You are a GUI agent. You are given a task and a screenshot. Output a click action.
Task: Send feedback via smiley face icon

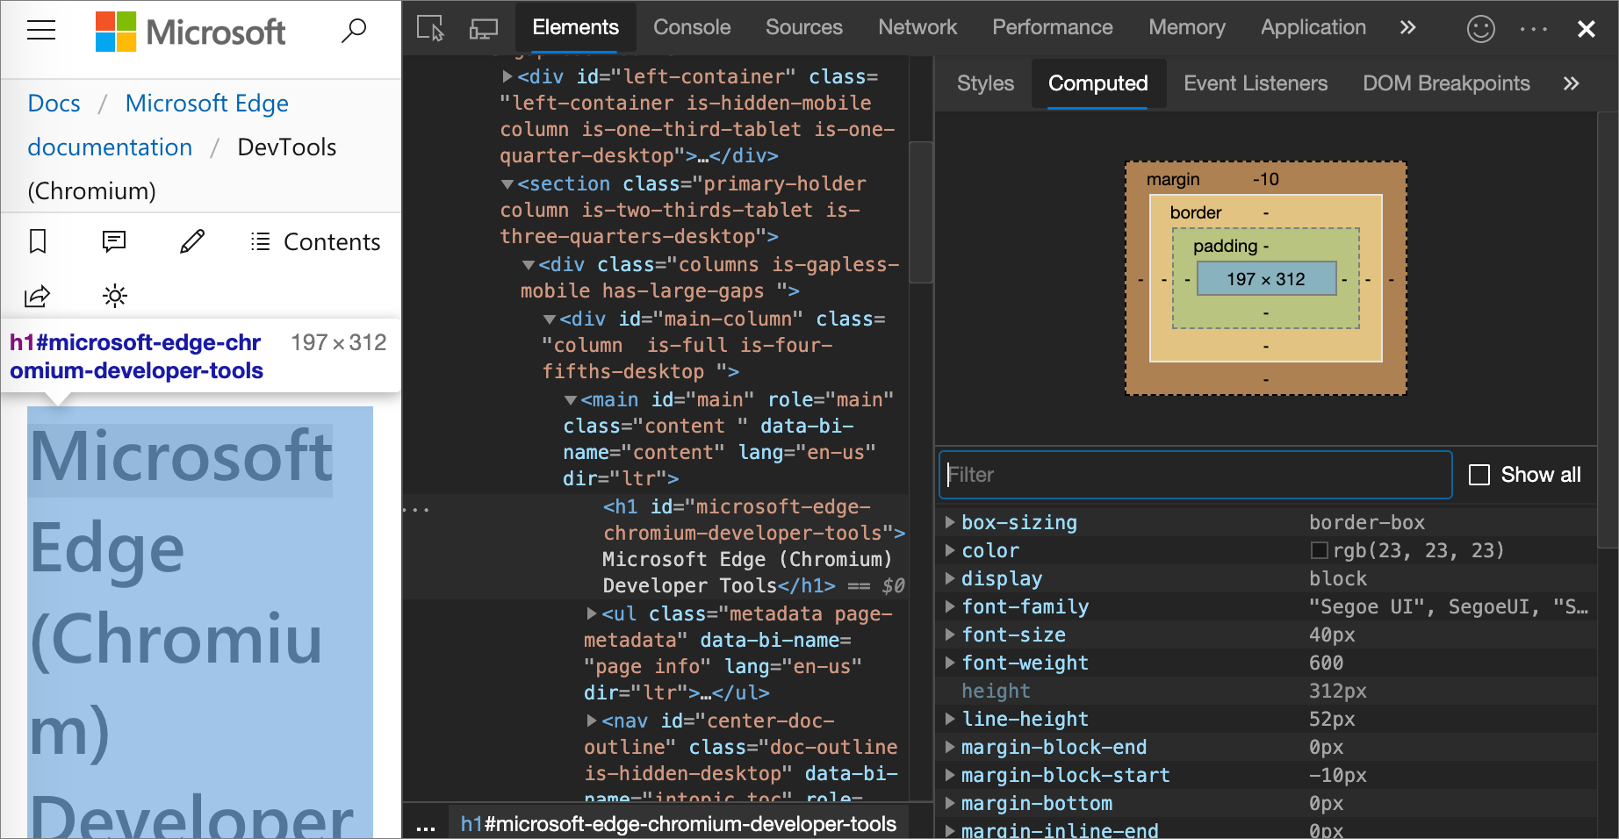click(x=1480, y=29)
